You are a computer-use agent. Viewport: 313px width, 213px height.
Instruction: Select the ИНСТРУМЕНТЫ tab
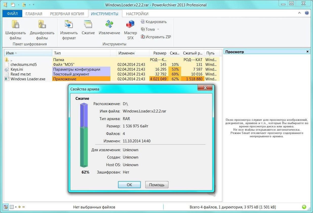pos(105,14)
